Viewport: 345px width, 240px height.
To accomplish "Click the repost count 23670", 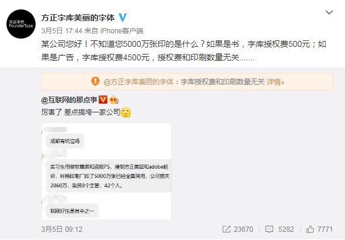I will 243,229.
